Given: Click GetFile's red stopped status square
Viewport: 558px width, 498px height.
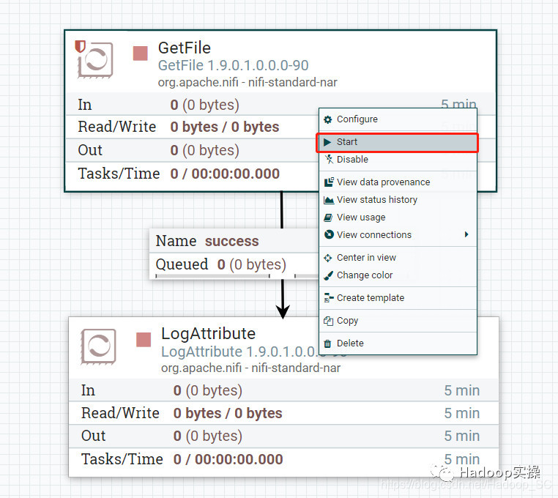Looking at the screenshot, I should tap(140, 53).
